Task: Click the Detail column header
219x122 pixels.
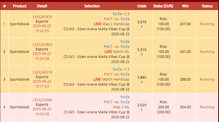Action: tap(42, 6)
